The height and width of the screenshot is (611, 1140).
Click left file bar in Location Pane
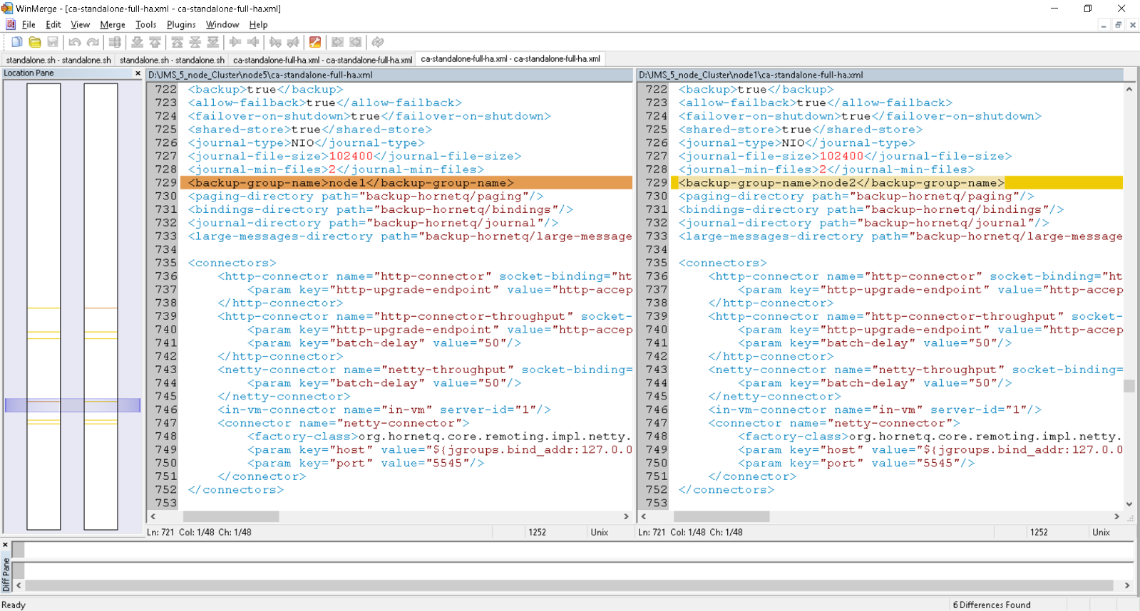[43, 306]
